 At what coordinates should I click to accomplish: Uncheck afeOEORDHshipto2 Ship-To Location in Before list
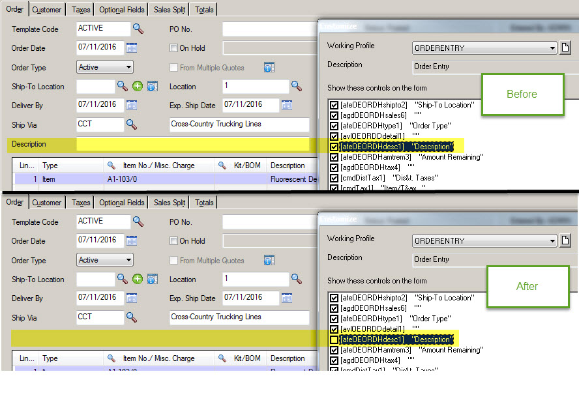(x=334, y=105)
